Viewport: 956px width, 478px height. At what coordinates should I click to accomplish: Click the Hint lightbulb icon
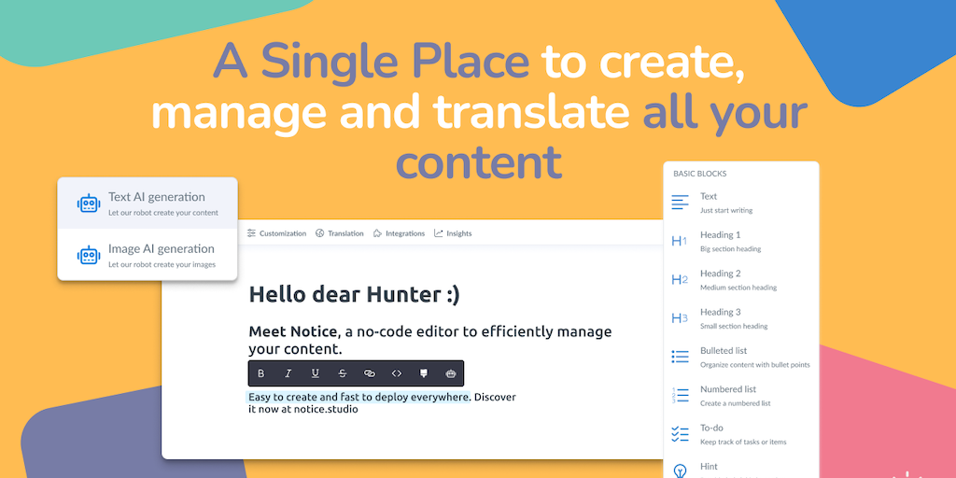[x=679, y=471]
